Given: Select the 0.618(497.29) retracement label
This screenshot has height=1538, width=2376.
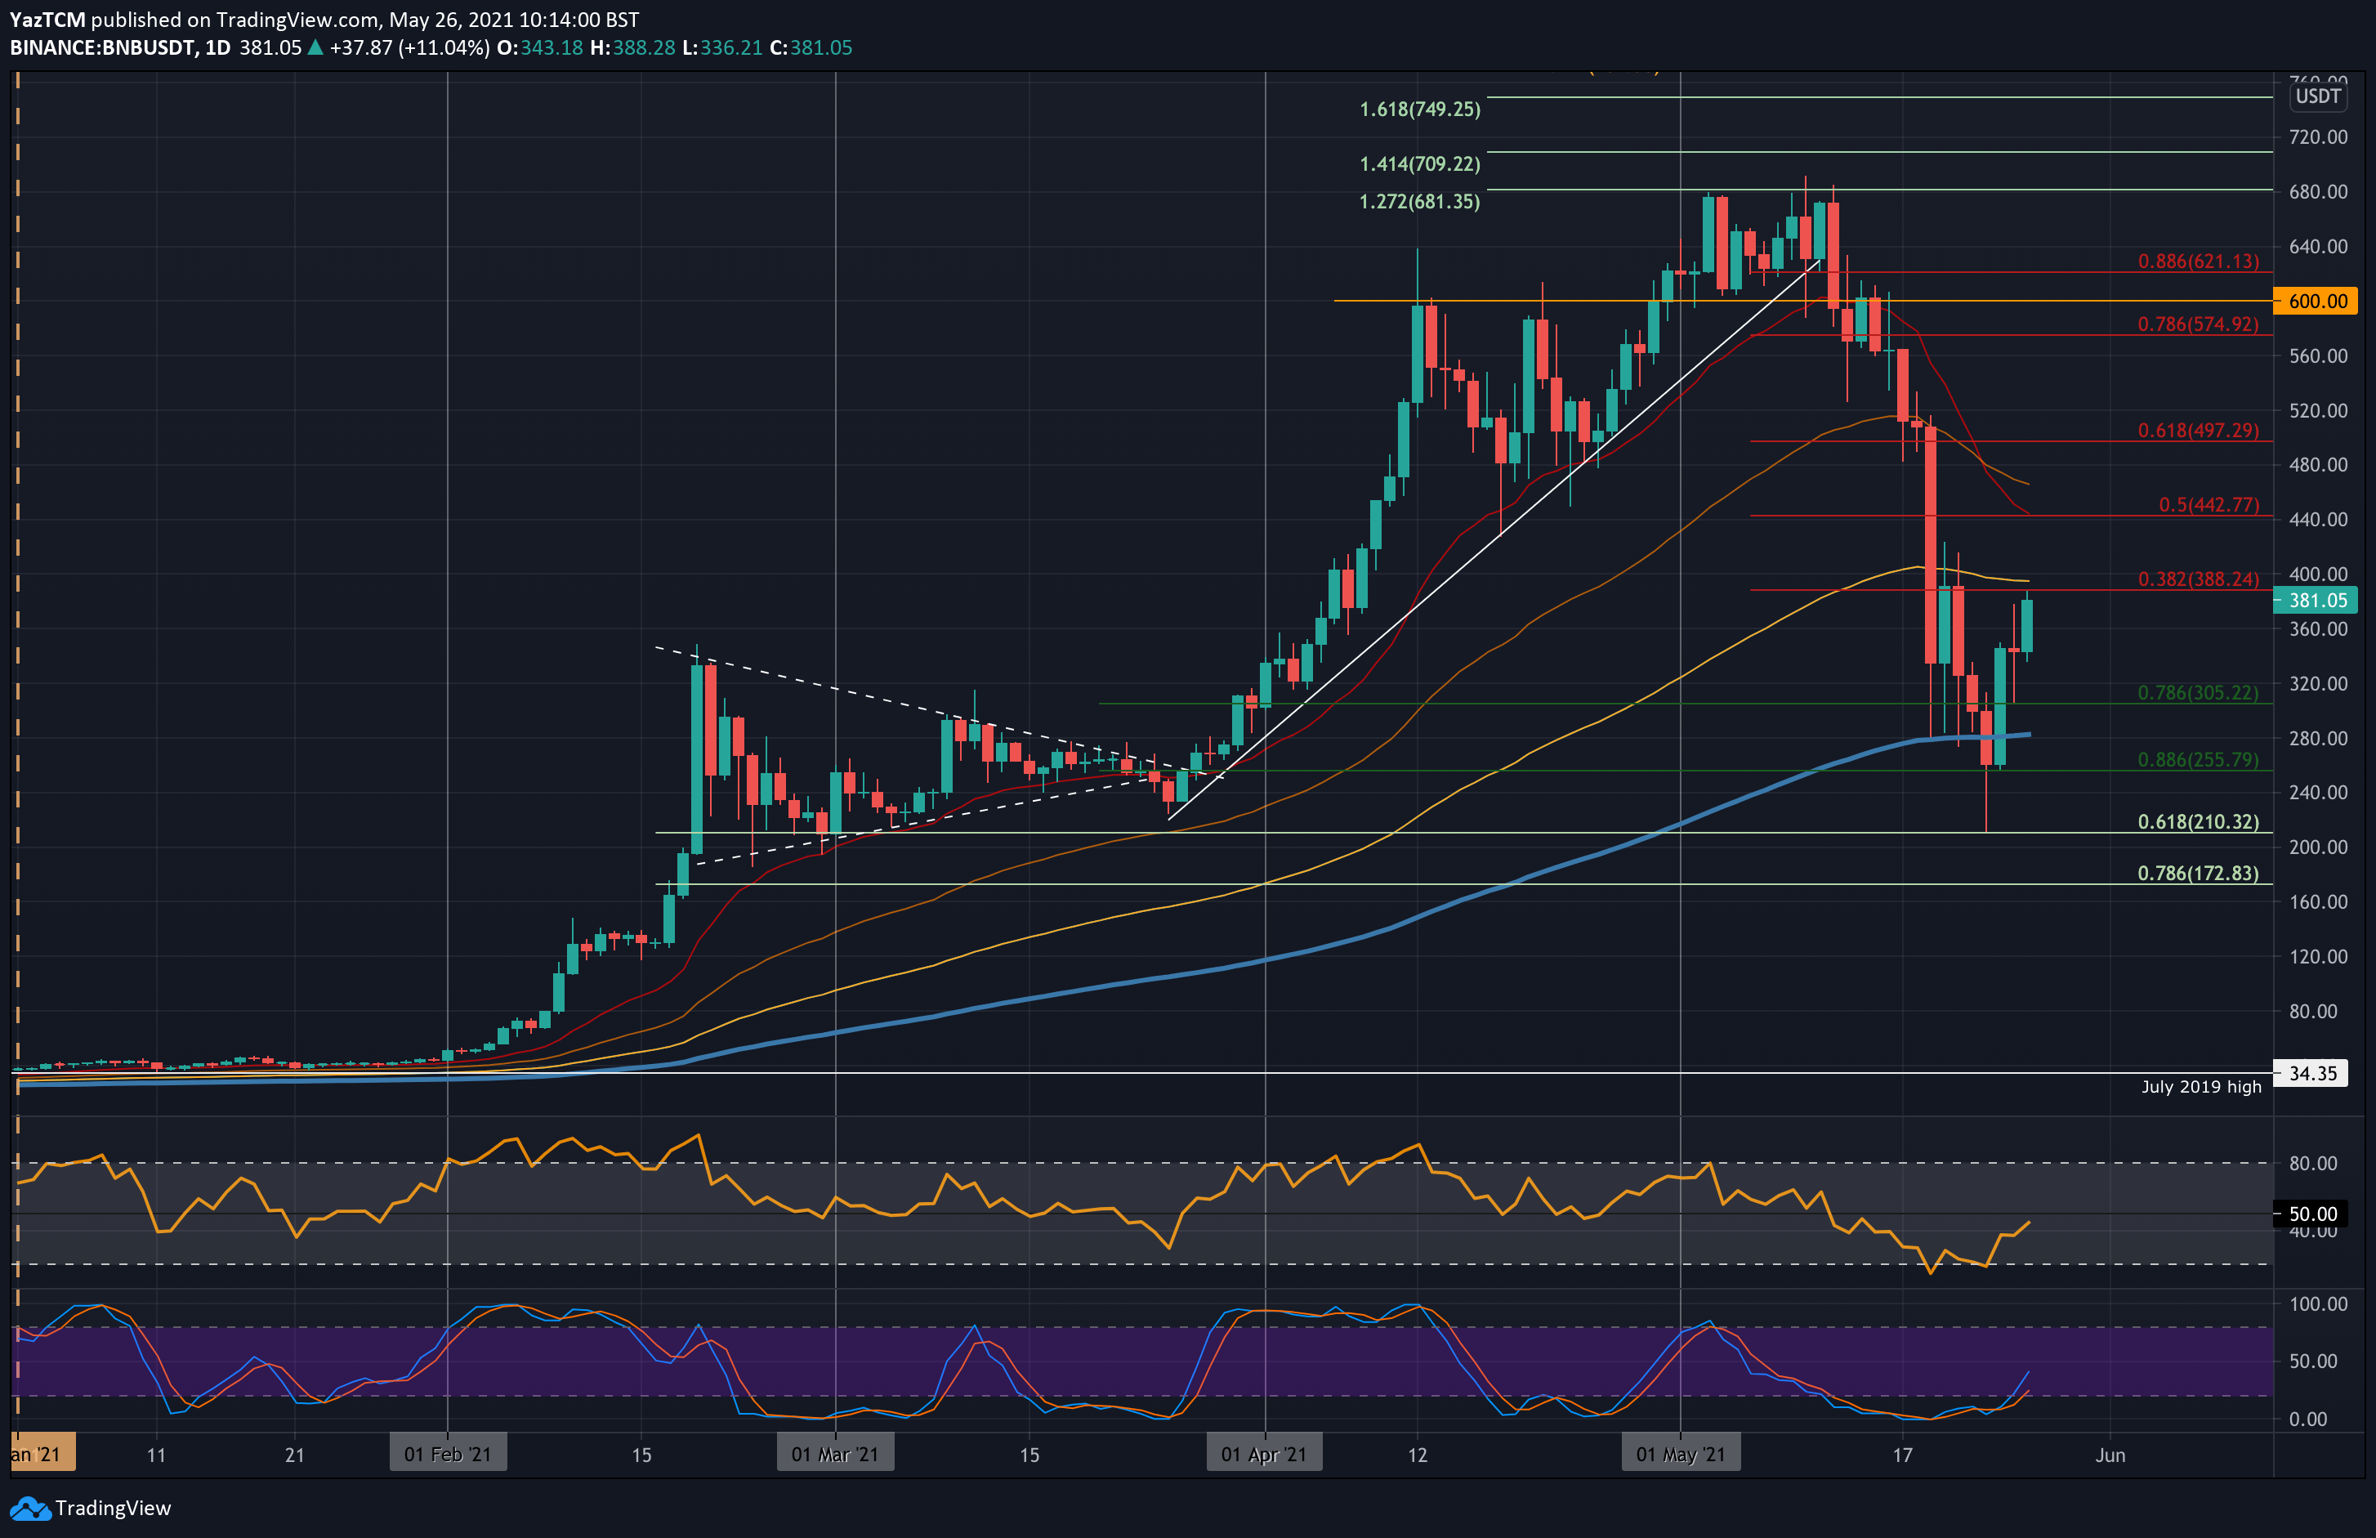Looking at the screenshot, I should (x=2197, y=431).
